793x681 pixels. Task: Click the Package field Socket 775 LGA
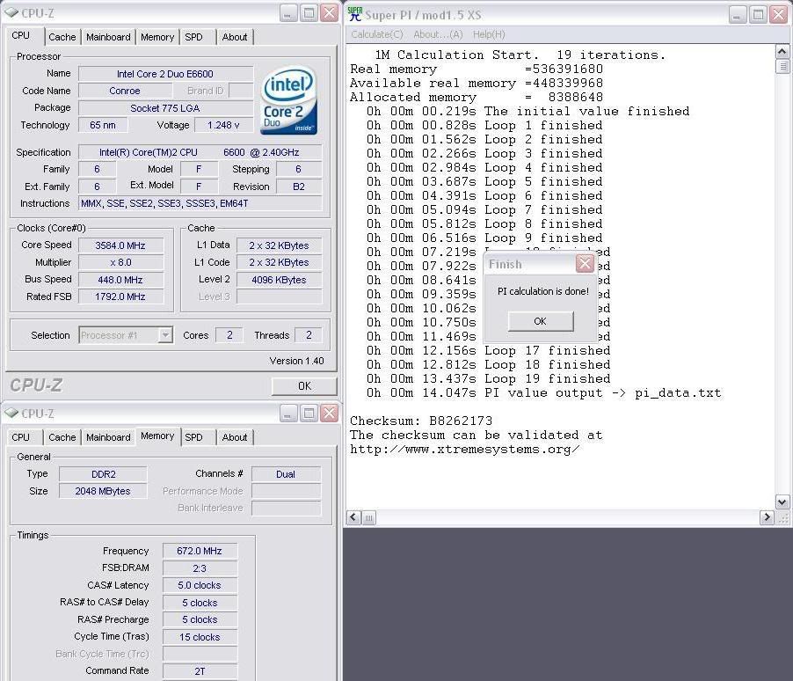pyautogui.click(x=165, y=108)
